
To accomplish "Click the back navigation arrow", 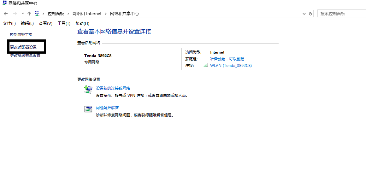I will coord(6,14).
